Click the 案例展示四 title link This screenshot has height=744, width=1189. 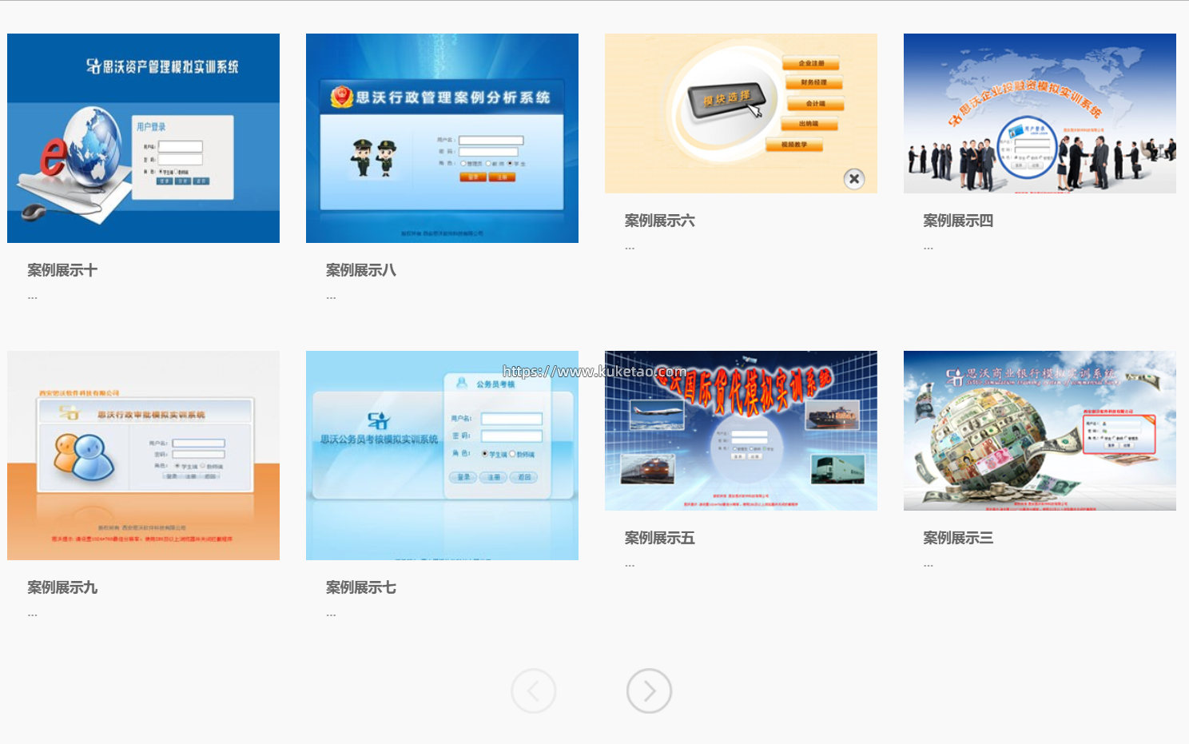click(x=959, y=221)
